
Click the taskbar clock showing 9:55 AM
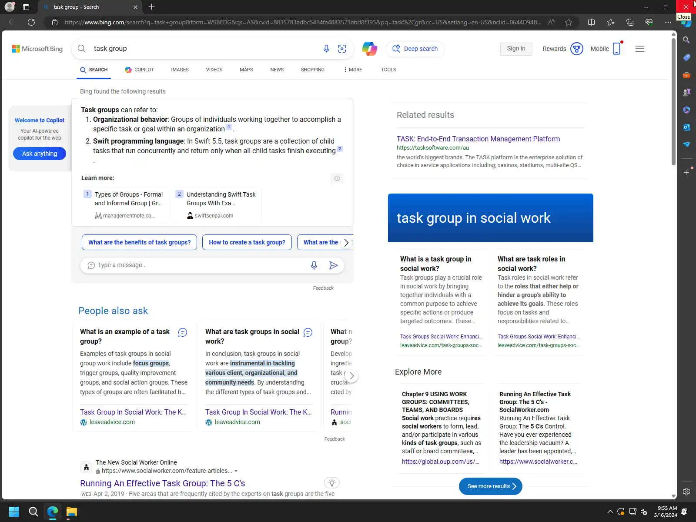(x=666, y=512)
